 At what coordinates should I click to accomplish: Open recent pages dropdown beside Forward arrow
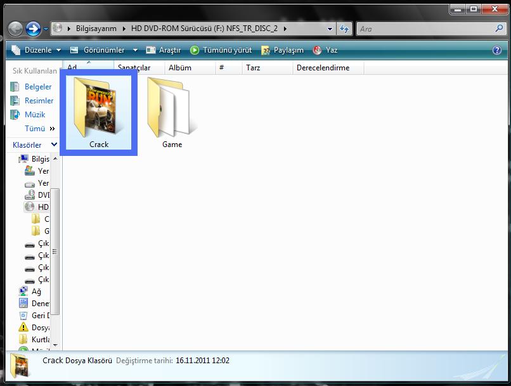click(x=46, y=29)
